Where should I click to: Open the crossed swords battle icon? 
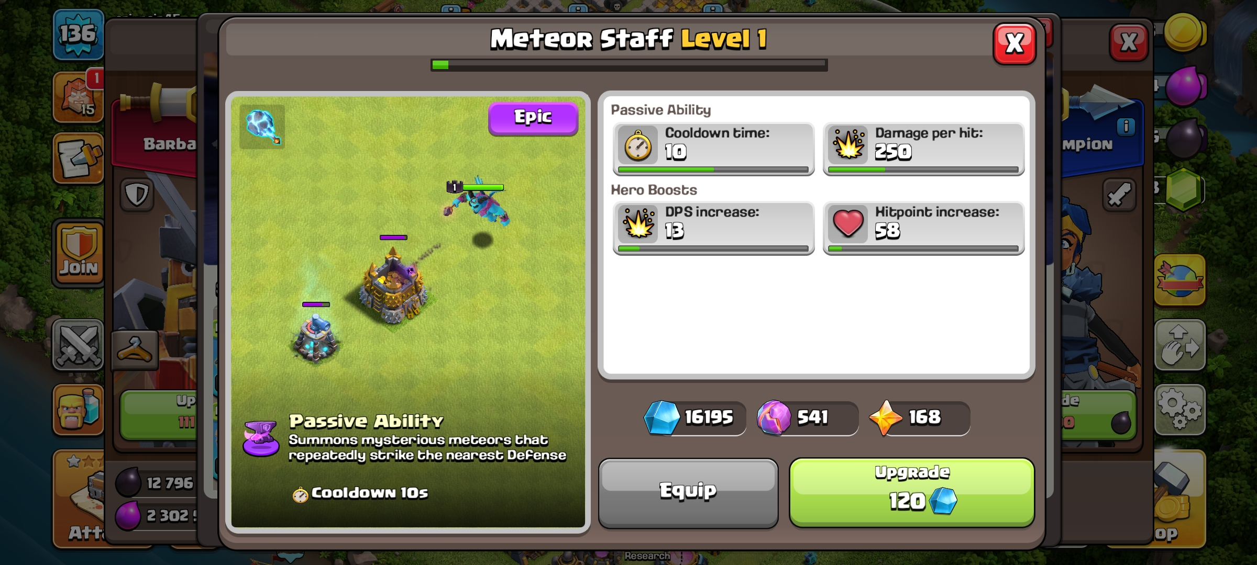pos(78,345)
